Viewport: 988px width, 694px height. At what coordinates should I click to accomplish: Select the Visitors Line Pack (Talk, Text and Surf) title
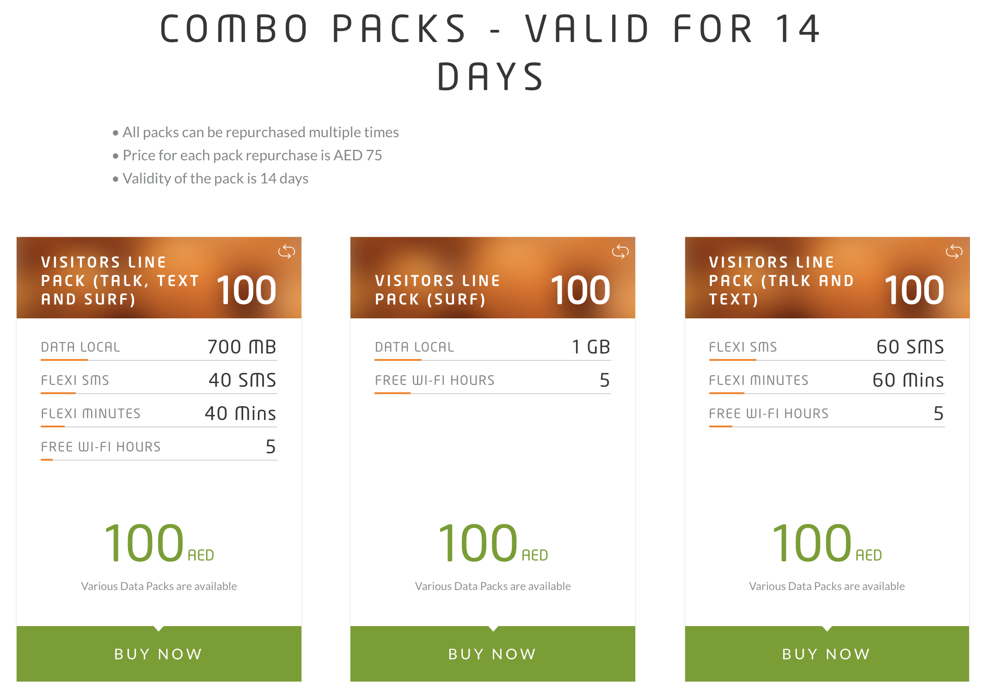(120, 281)
